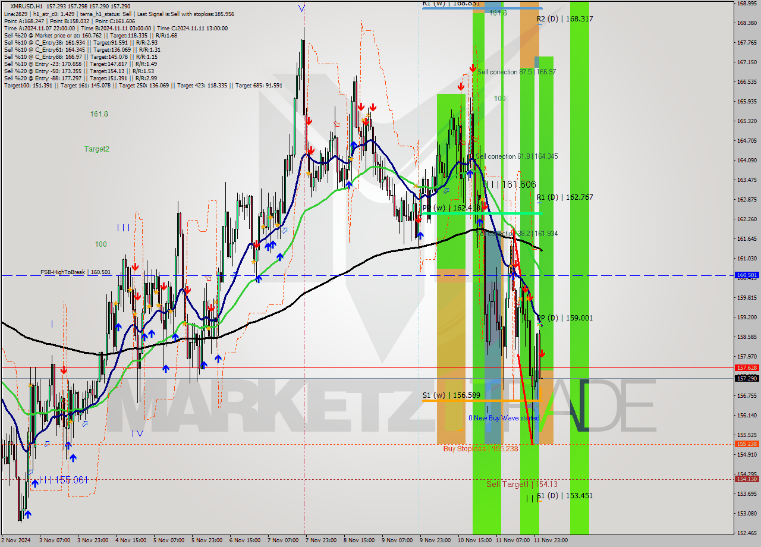Image resolution: width=761 pixels, height=547 pixels.
Task: Click the 'I I I 155.061' wave label
Action: (x=63, y=480)
